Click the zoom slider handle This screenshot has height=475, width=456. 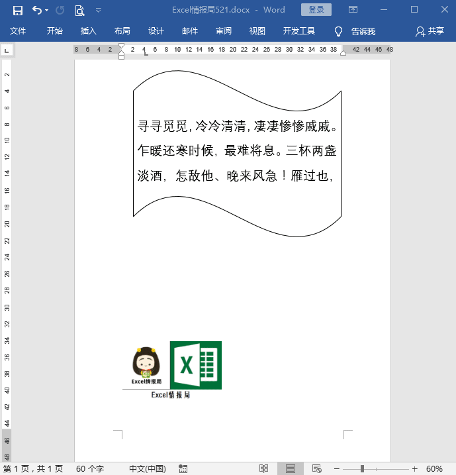(362, 468)
